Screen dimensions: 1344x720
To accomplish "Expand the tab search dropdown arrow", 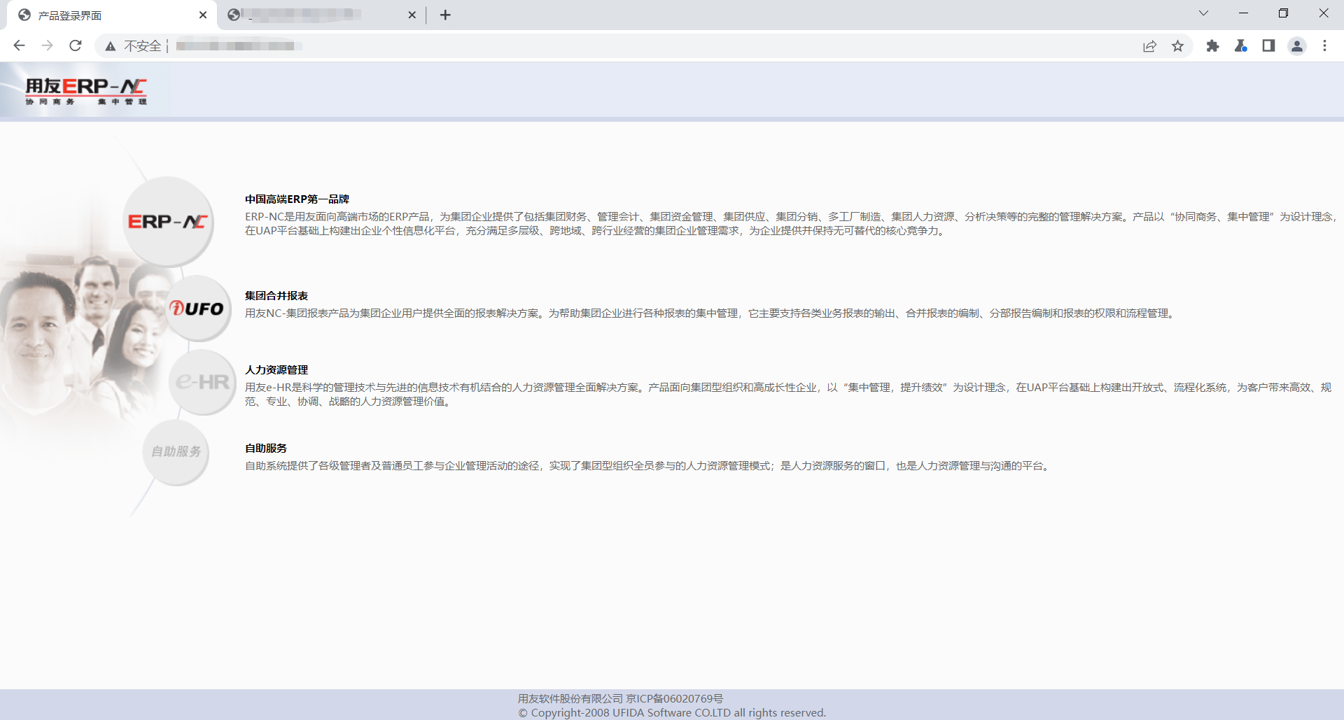I will [x=1203, y=13].
